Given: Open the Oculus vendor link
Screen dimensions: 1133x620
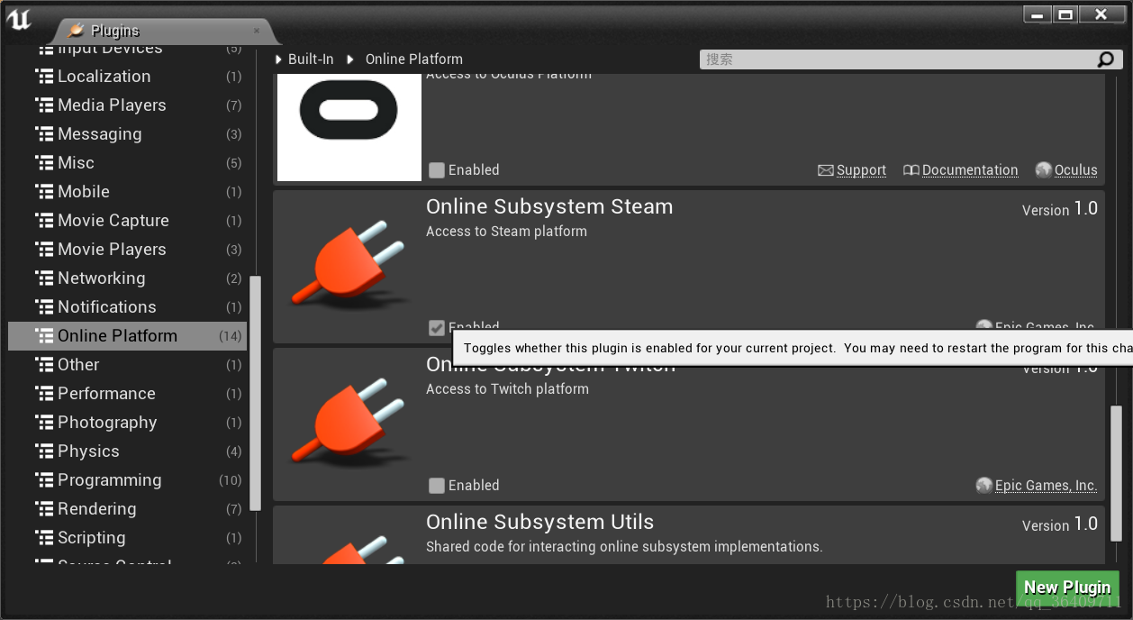Looking at the screenshot, I should coord(1075,170).
